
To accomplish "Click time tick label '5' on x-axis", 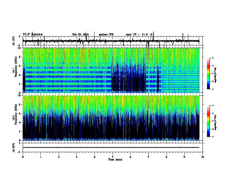I will tap(112, 157).
